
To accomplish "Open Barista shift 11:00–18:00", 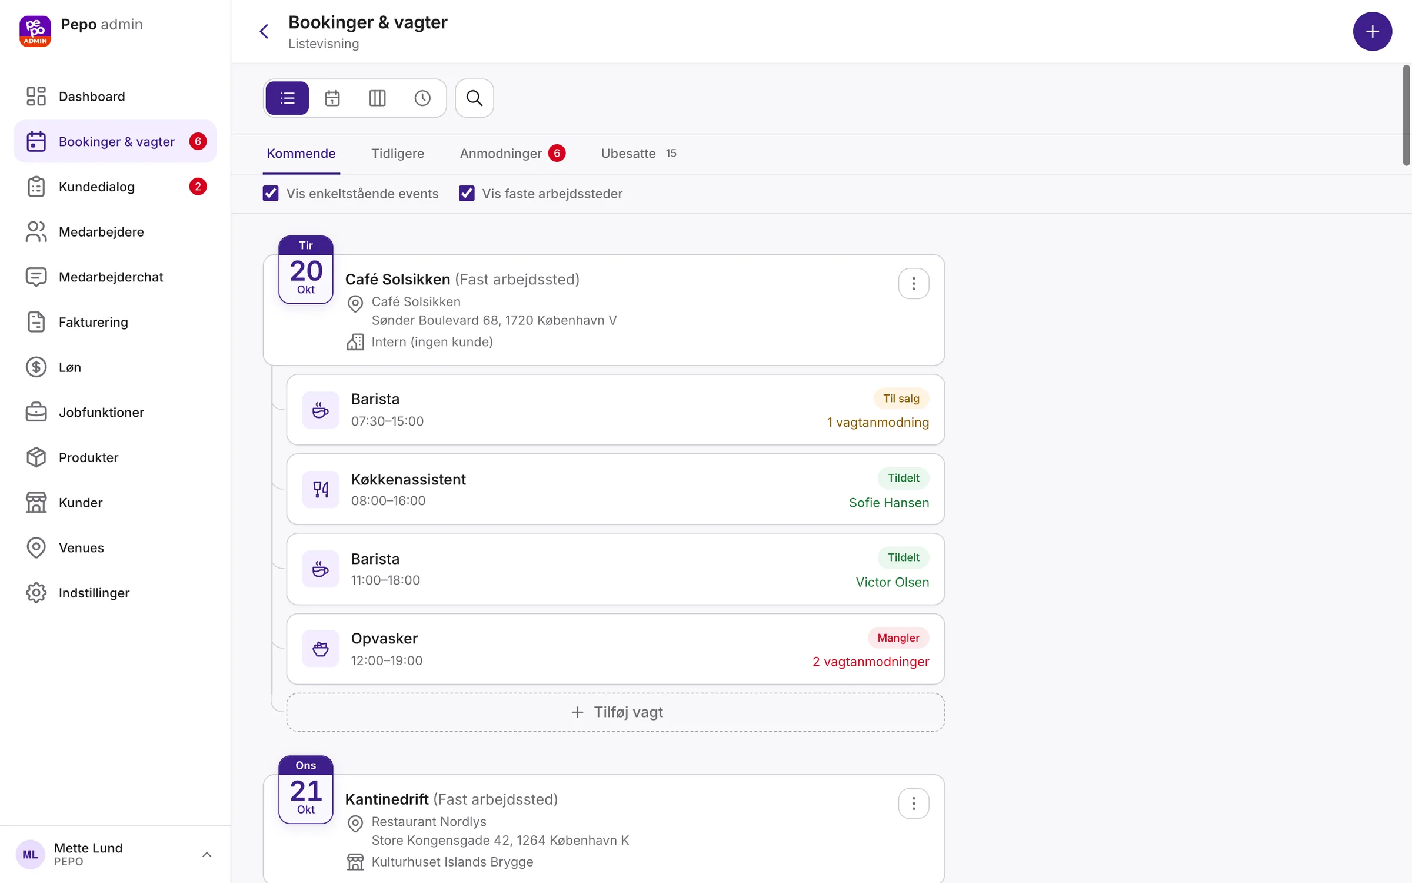I will pyautogui.click(x=615, y=569).
